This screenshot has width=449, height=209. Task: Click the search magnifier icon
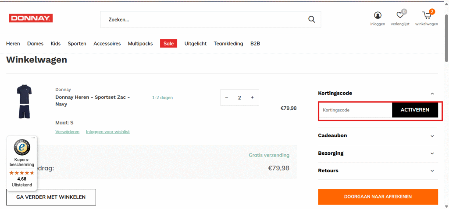(311, 19)
